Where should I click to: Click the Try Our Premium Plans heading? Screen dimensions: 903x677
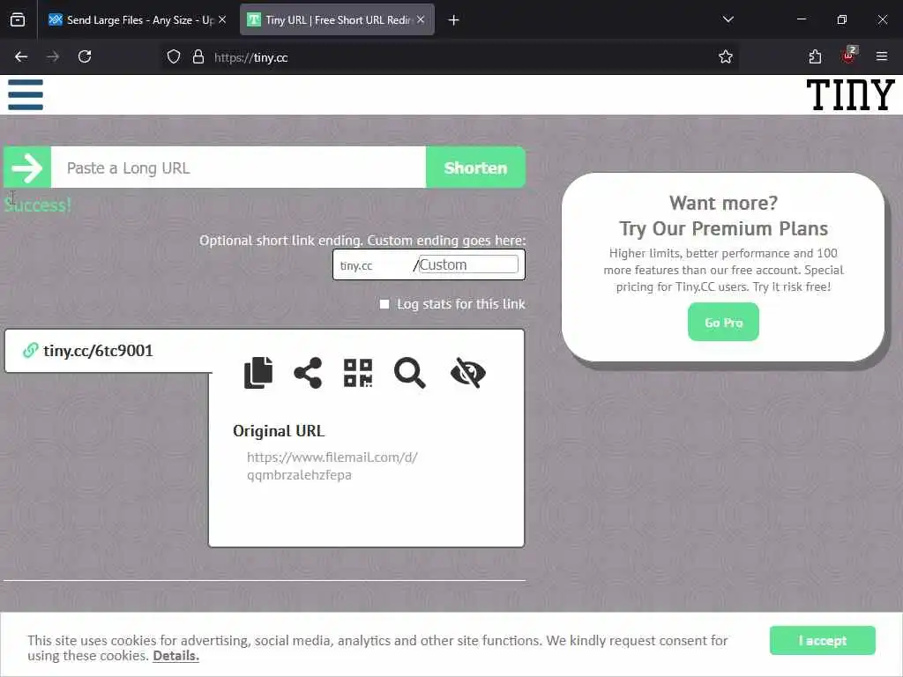[723, 228]
